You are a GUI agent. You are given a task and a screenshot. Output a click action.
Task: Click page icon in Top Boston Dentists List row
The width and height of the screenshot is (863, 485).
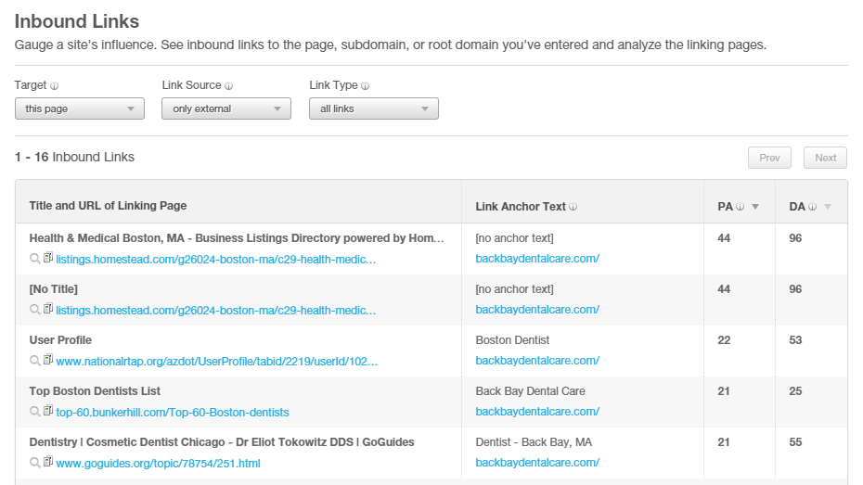tap(48, 410)
